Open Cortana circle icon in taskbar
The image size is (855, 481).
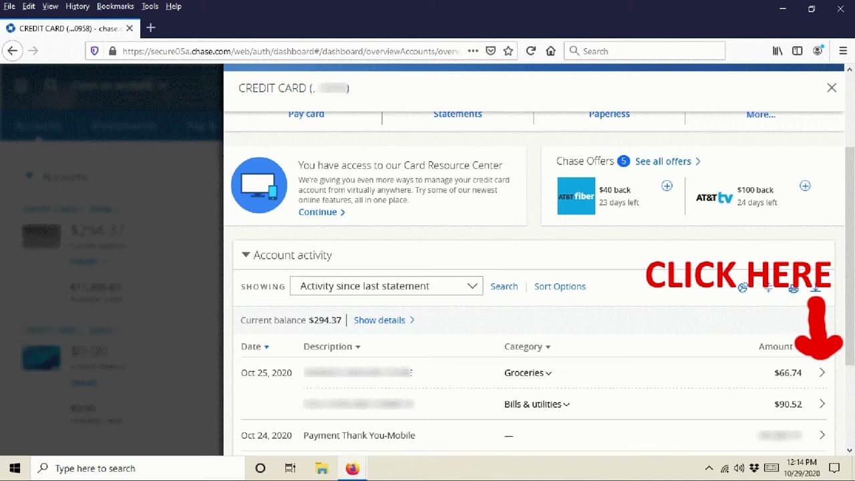point(261,468)
